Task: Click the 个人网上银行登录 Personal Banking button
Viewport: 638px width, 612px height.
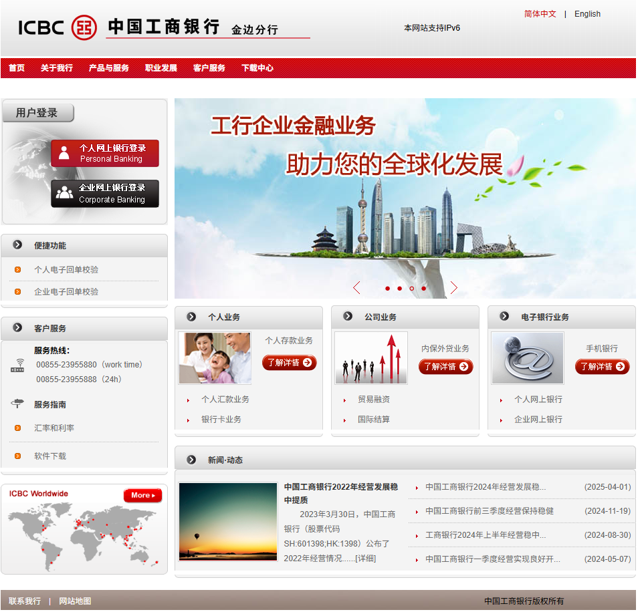Action: tap(105, 154)
